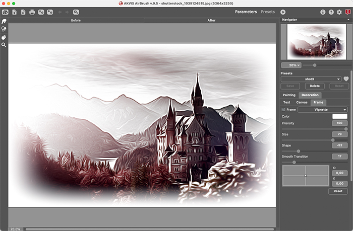The image size is (353, 231).
Task: Uncheck the Frame checkbox
Action: pyautogui.click(x=283, y=109)
